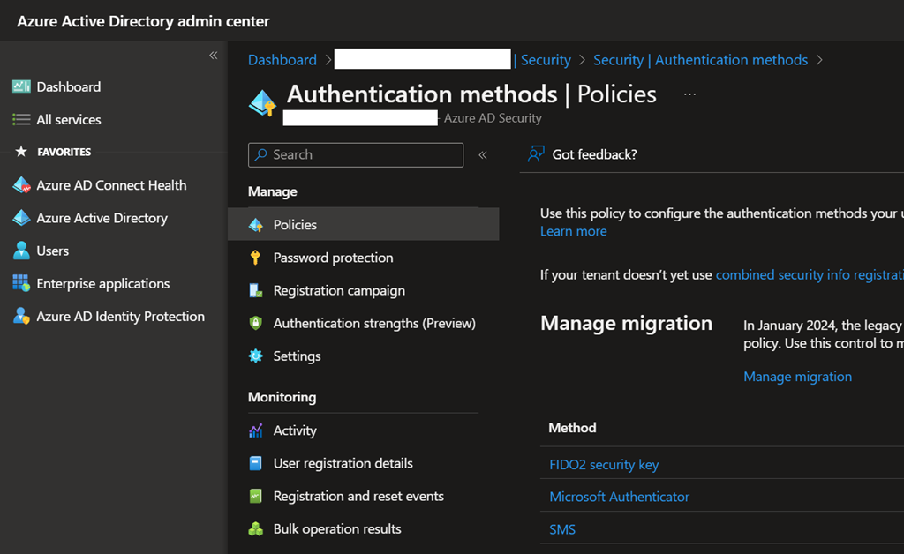
Task: Open the FIDO2 security key method
Action: coord(604,464)
